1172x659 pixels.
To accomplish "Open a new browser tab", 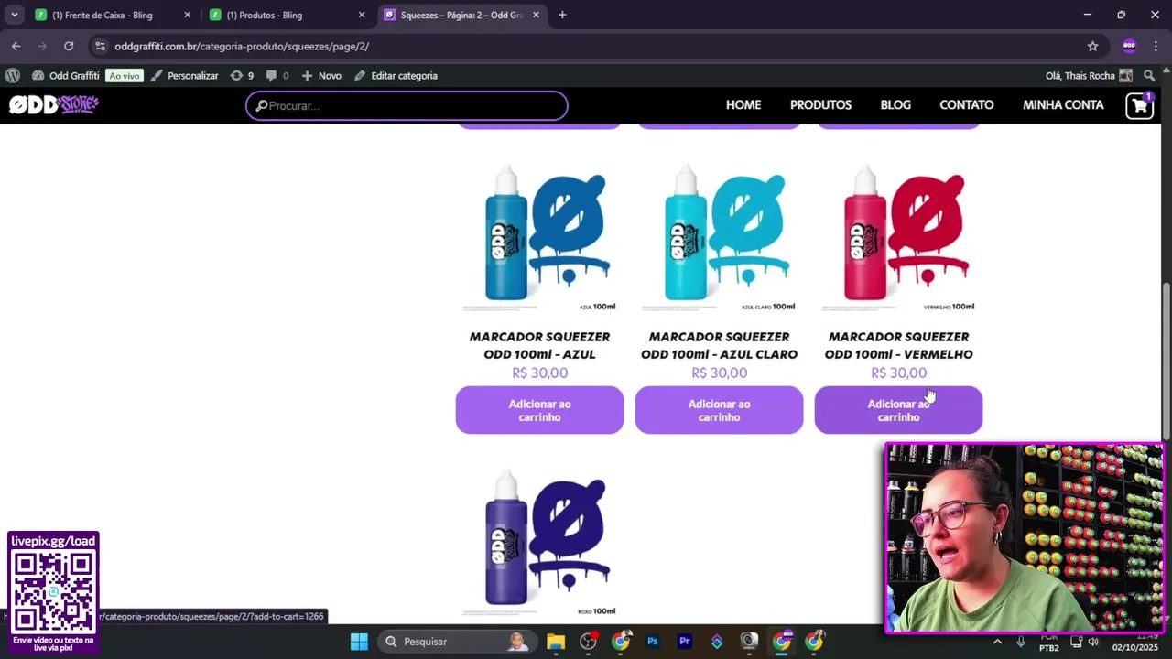I will (562, 15).
